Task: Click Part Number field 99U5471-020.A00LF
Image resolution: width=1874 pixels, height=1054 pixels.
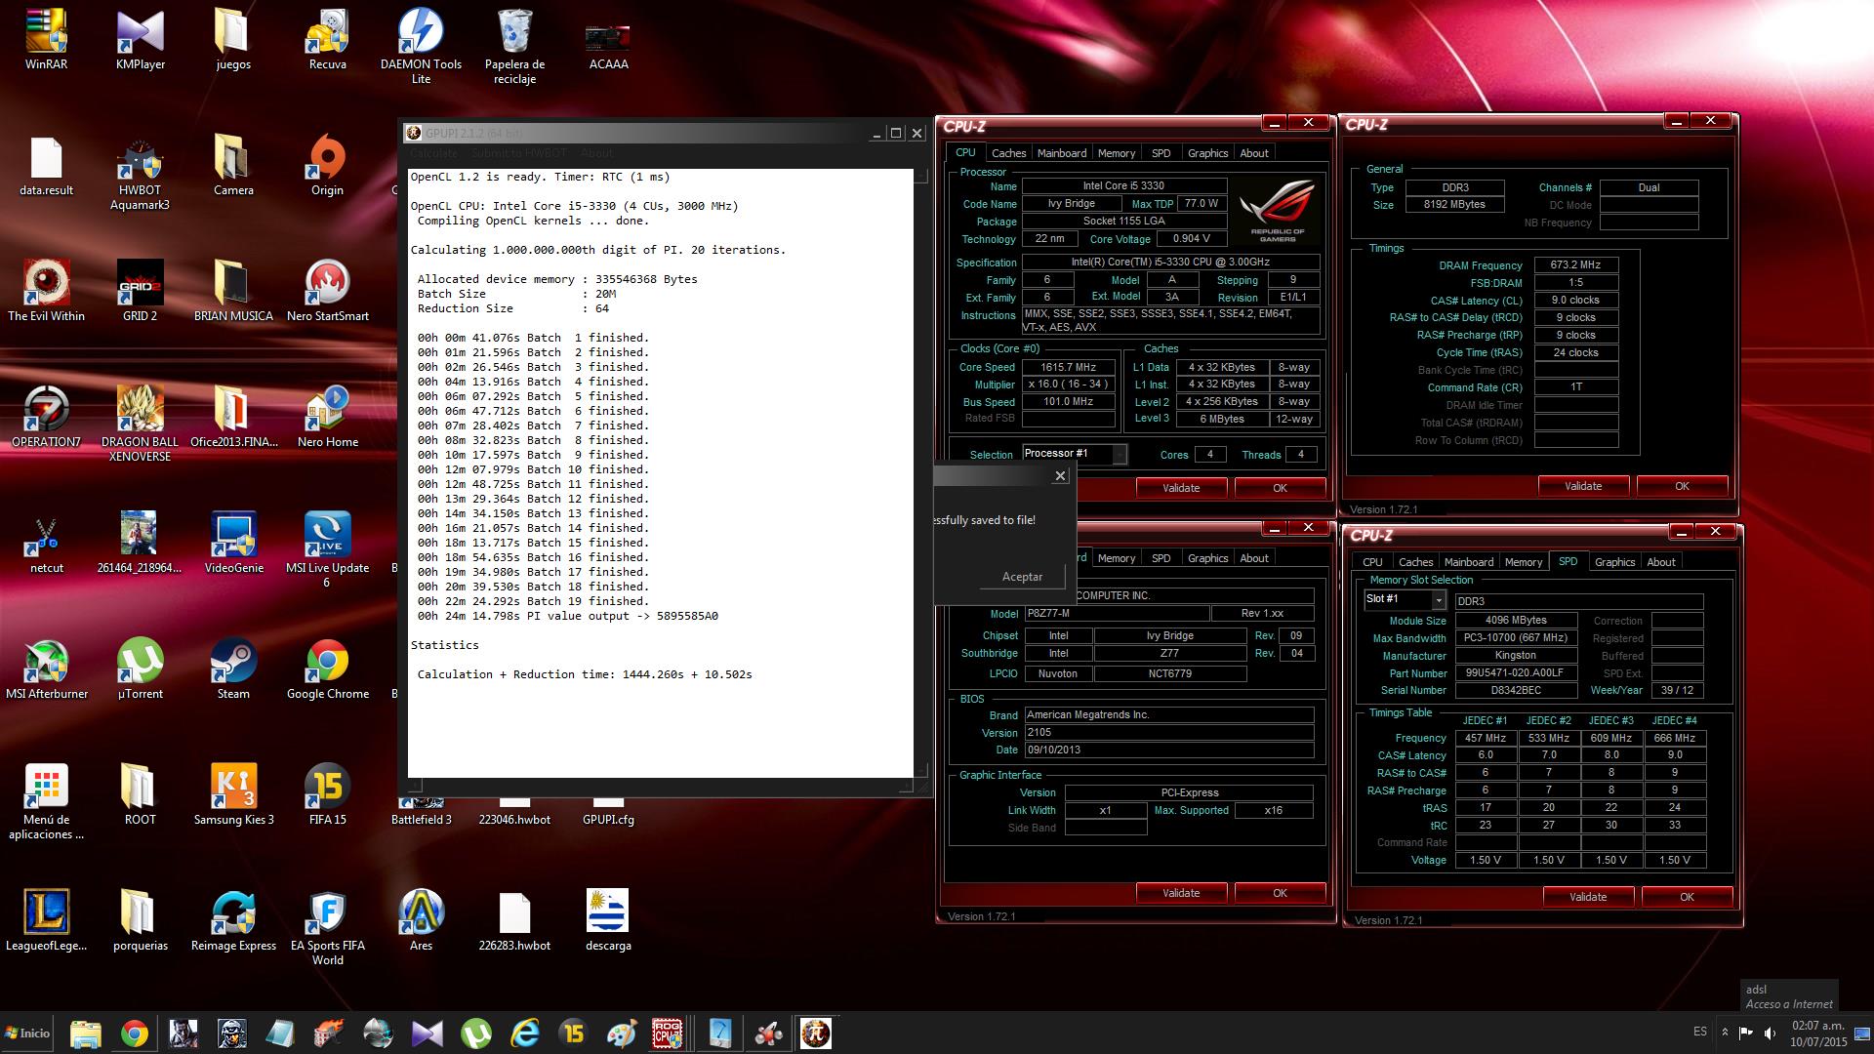Action: 1515,673
